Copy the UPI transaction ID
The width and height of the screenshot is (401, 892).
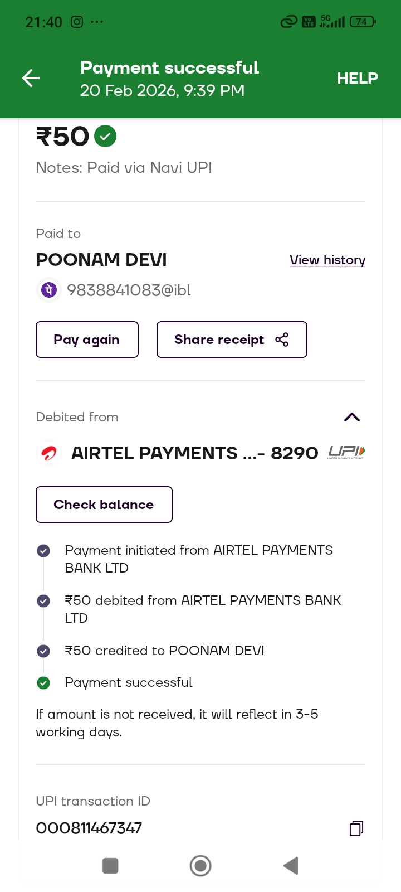tap(356, 828)
